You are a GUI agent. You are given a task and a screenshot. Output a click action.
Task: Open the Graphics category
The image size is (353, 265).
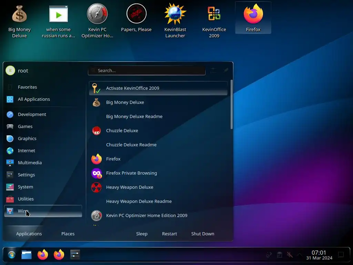(43, 139)
